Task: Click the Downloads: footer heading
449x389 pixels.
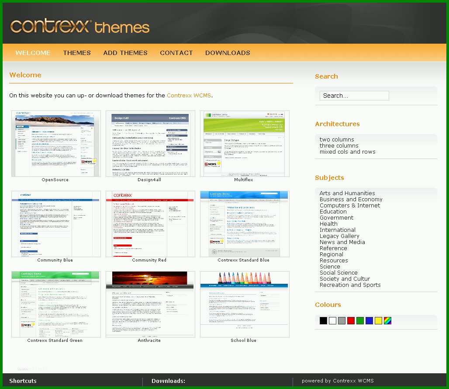Action: pos(169,381)
